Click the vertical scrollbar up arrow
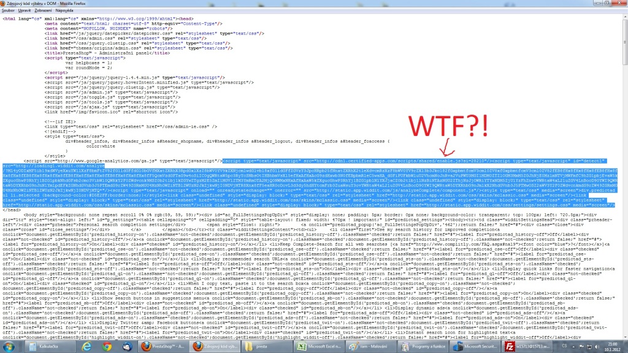The width and height of the screenshot is (628, 353). 625,17
